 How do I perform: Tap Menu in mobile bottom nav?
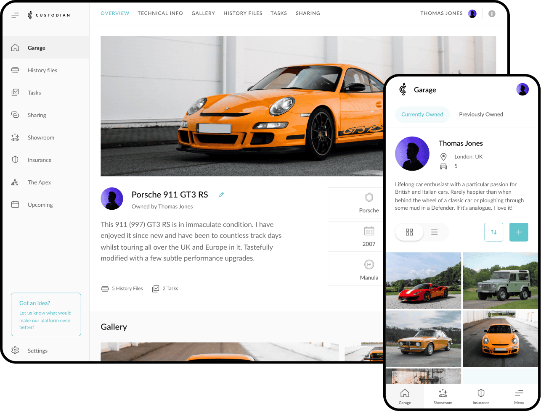click(519, 396)
